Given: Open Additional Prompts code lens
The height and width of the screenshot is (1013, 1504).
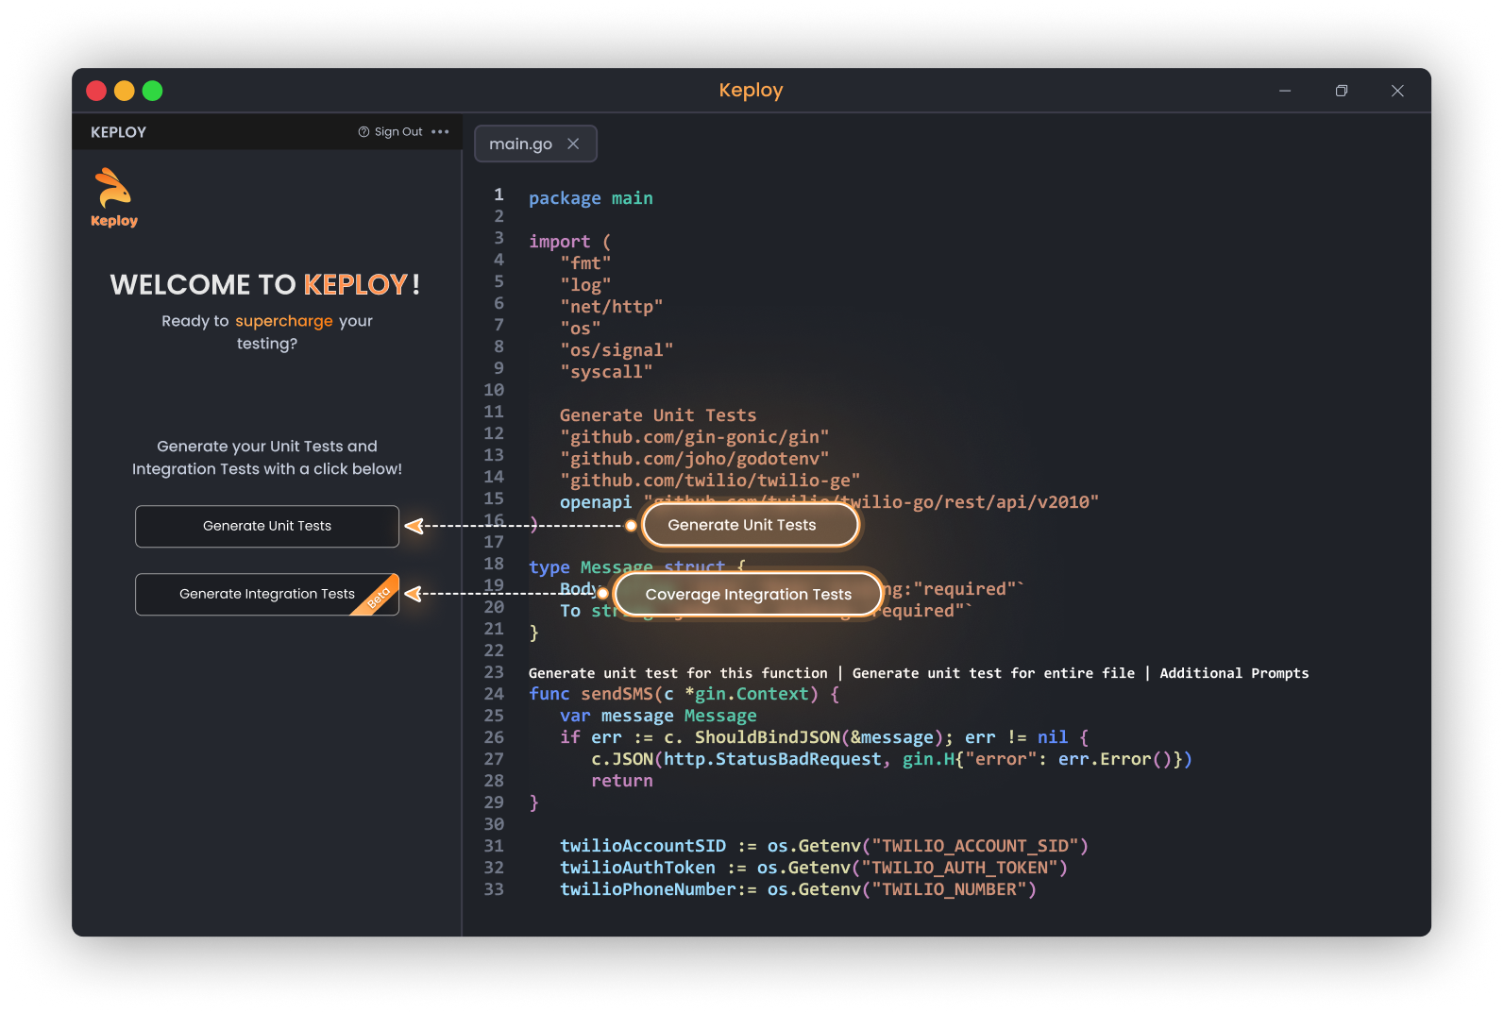Looking at the screenshot, I should click(x=1234, y=673).
